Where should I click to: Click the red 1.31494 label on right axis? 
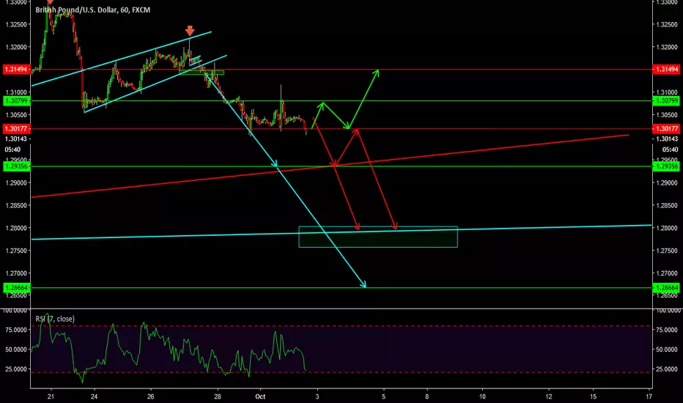[x=666, y=70]
